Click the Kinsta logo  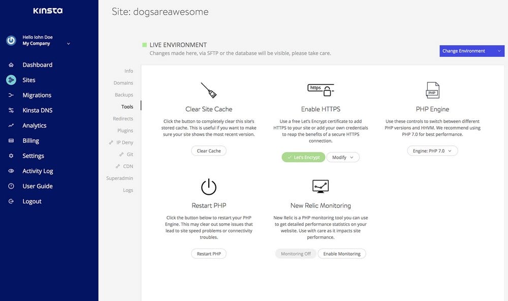point(48,11)
